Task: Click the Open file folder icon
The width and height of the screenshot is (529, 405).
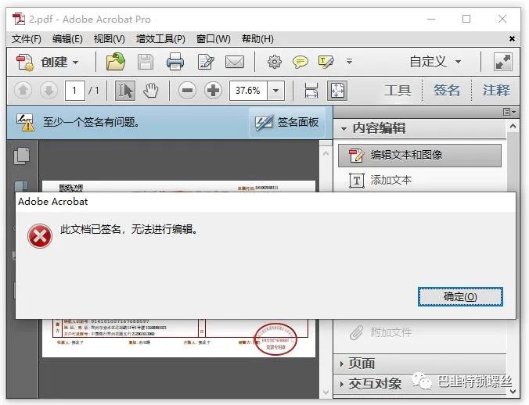Action: 116,62
